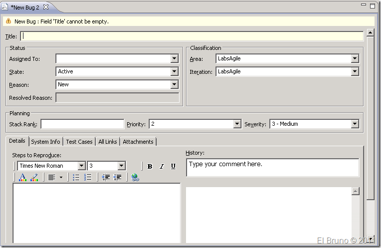Switch to the System Info tab
The image size is (381, 248).
click(45, 142)
